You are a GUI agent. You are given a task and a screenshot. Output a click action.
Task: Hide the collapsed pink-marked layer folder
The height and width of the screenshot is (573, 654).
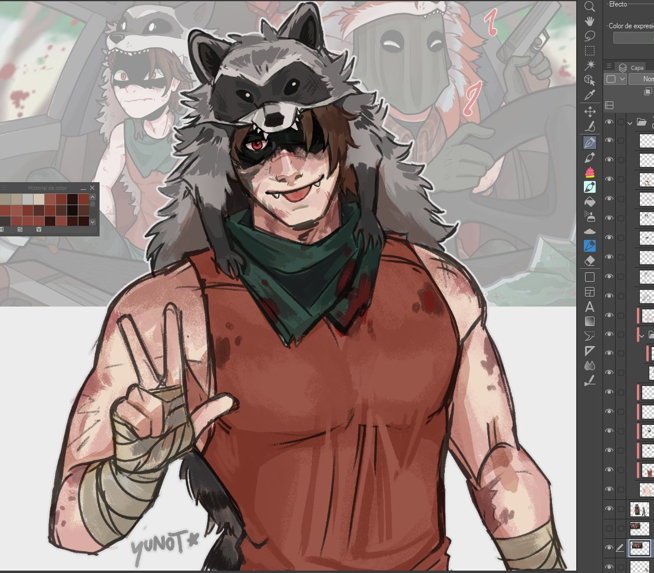click(609, 334)
